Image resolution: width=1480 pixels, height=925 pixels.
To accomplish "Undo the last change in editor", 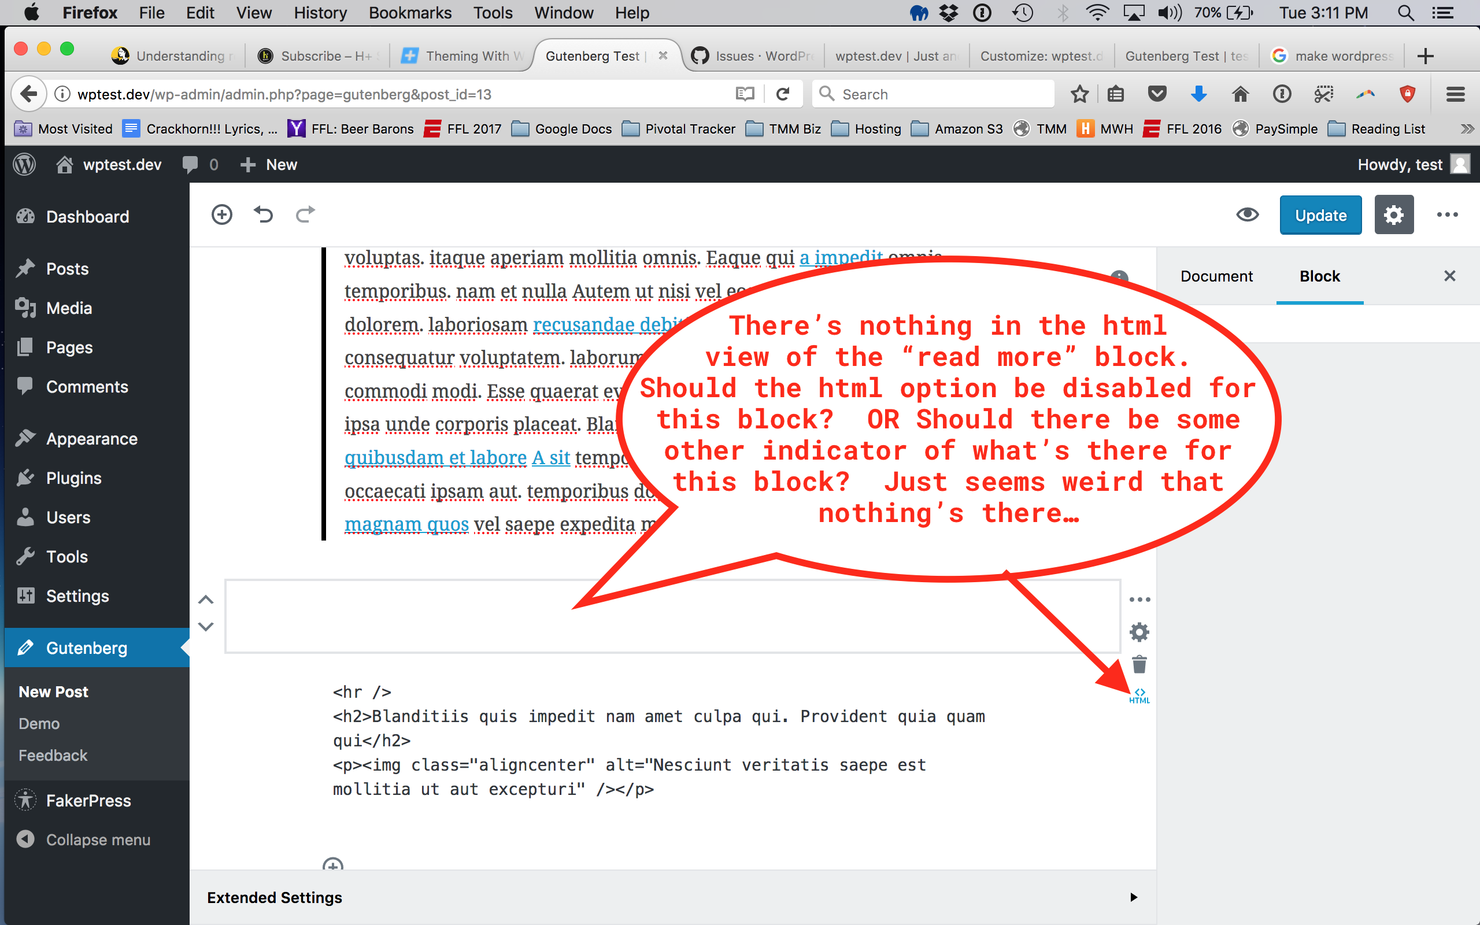I will click(x=263, y=214).
